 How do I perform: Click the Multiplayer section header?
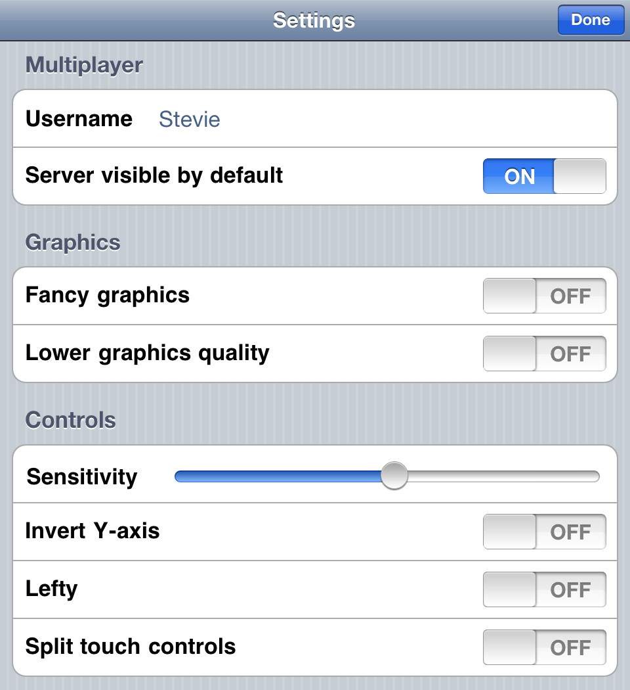(84, 65)
